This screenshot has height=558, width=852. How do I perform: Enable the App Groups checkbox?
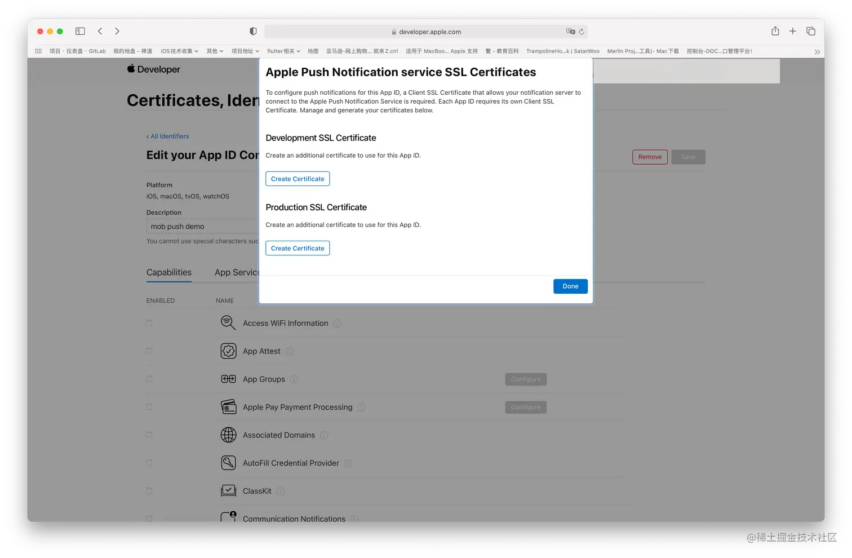(x=149, y=379)
